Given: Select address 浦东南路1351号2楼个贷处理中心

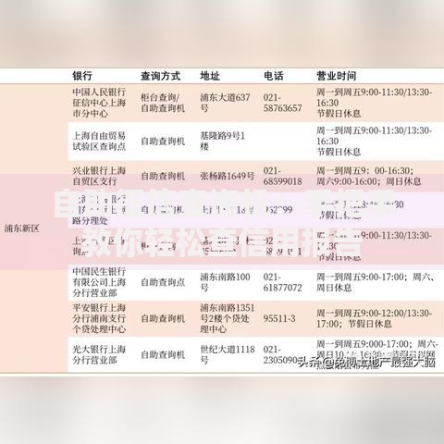Looking at the screenshot, I should coord(228,318).
